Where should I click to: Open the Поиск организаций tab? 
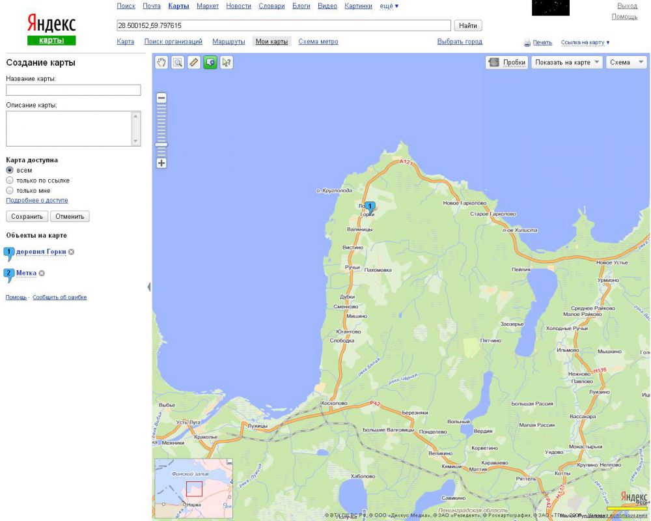pyautogui.click(x=173, y=42)
